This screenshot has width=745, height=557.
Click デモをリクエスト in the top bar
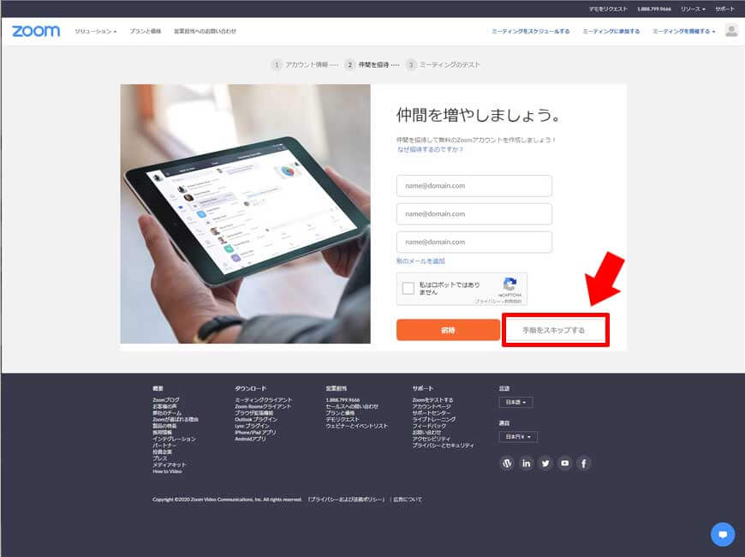(x=608, y=9)
